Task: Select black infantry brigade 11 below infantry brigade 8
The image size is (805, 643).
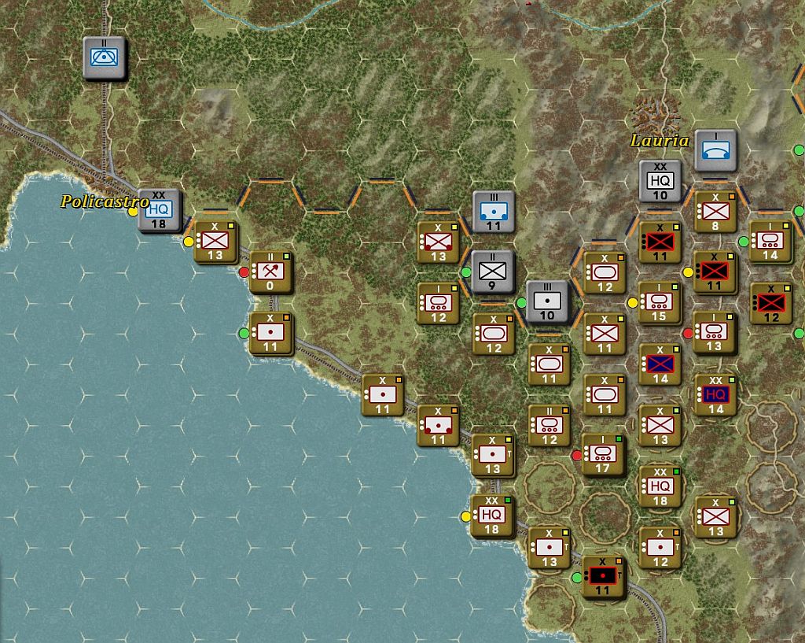Action: [x=714, y=272]
